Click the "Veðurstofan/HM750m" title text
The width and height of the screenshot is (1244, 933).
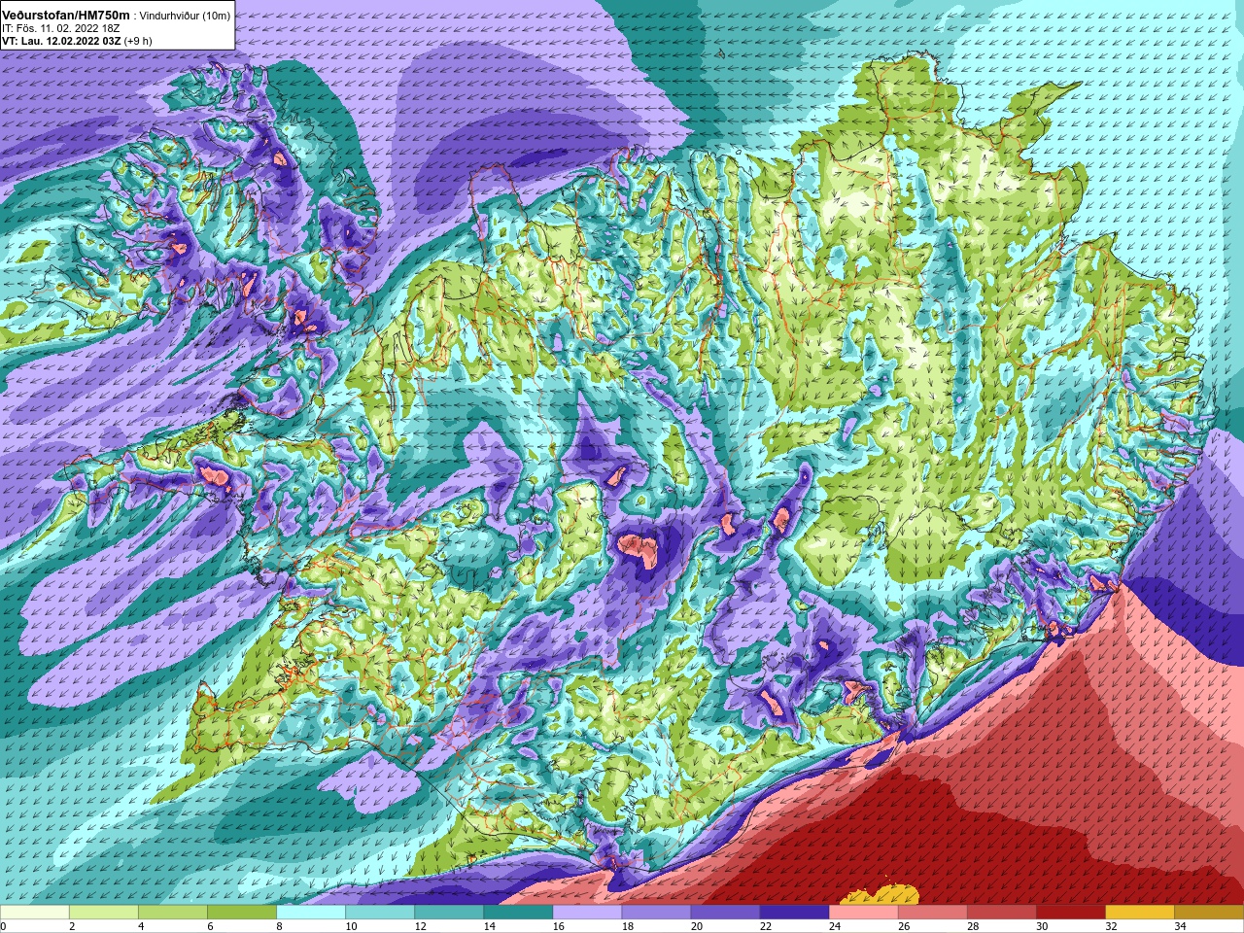(65, 16)
